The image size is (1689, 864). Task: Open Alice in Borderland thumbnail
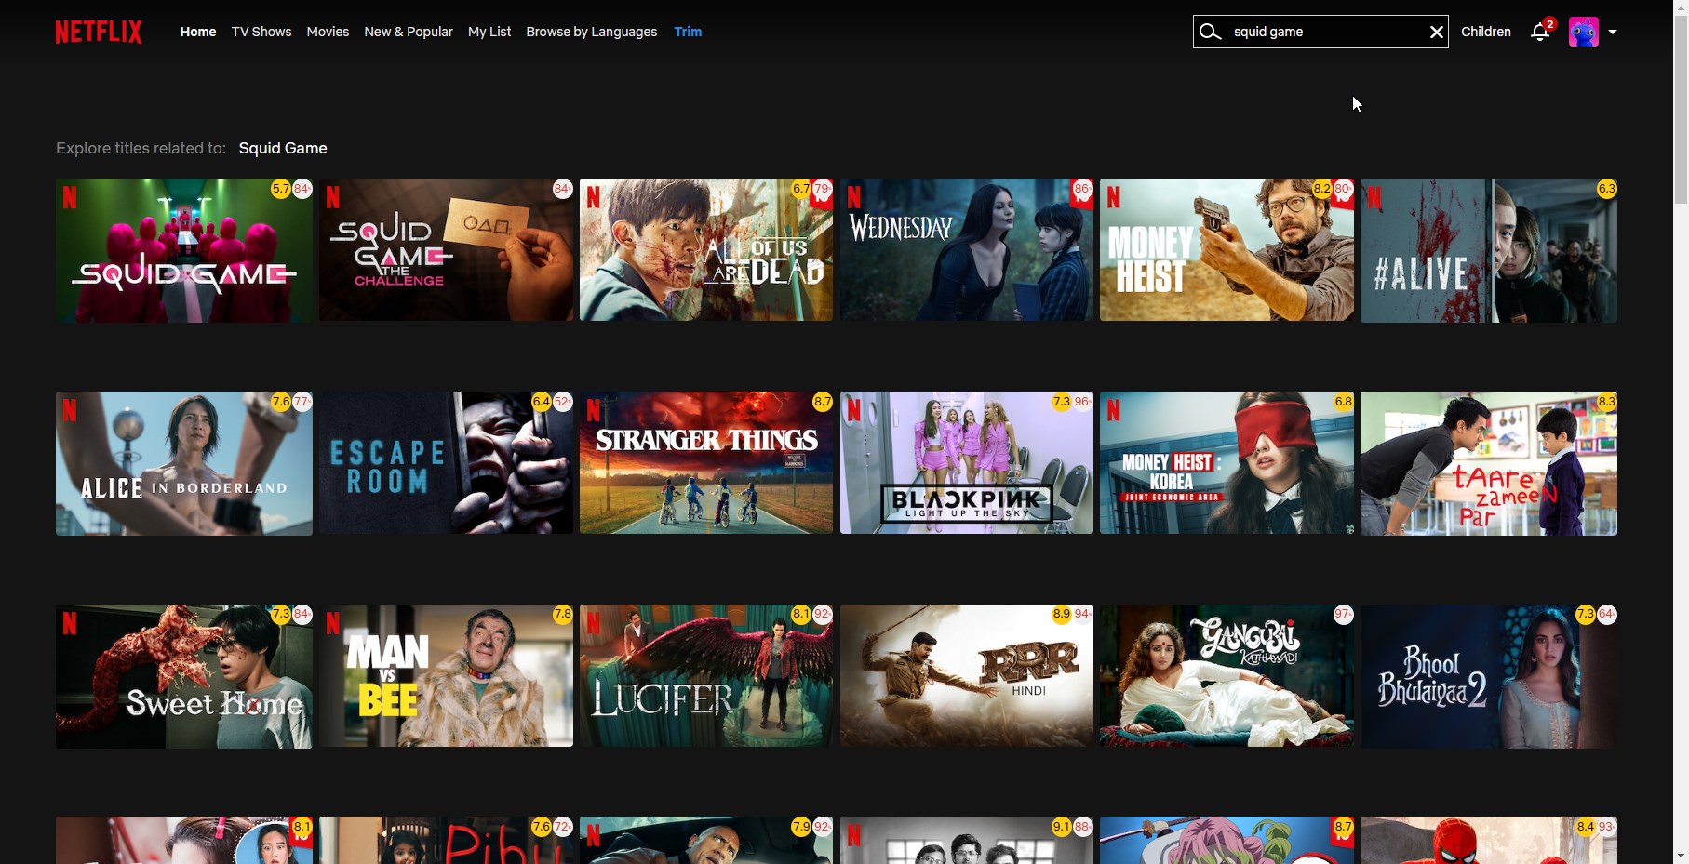click(184, 463)
